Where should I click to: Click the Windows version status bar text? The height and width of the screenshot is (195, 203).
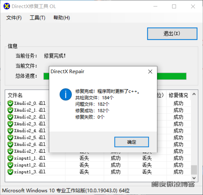point(66,190)
